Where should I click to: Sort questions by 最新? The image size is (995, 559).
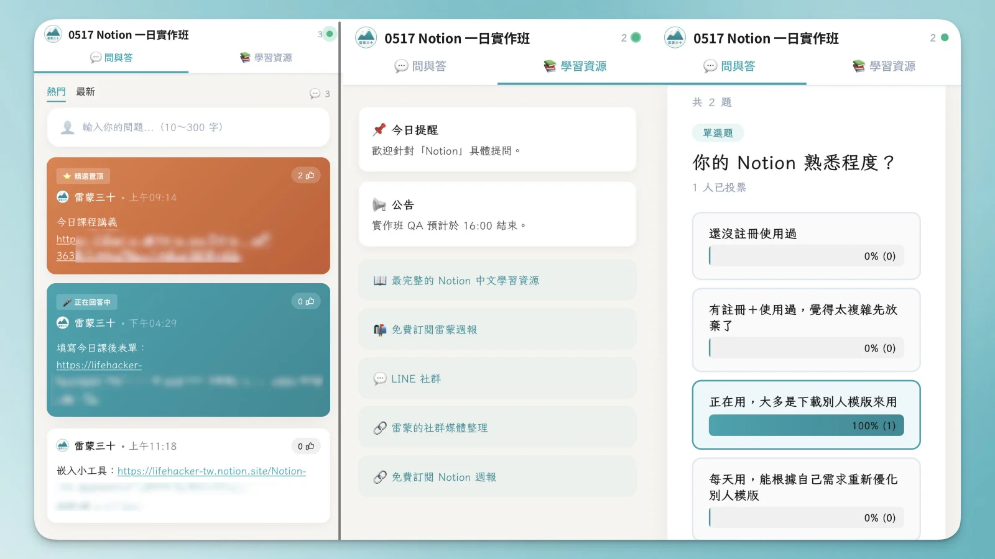[x=85, y=92]
